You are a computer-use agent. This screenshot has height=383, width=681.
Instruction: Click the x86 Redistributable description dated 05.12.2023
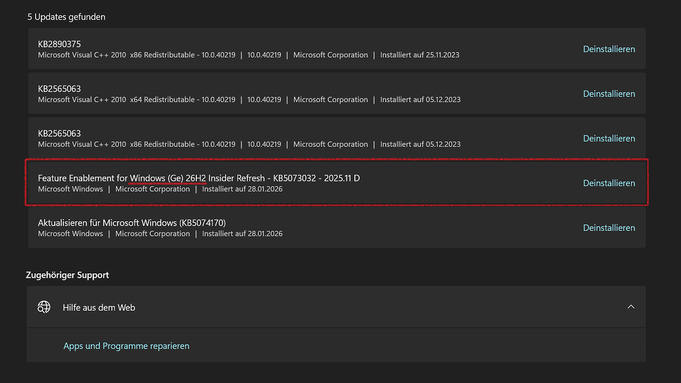(x=137, y=144)
